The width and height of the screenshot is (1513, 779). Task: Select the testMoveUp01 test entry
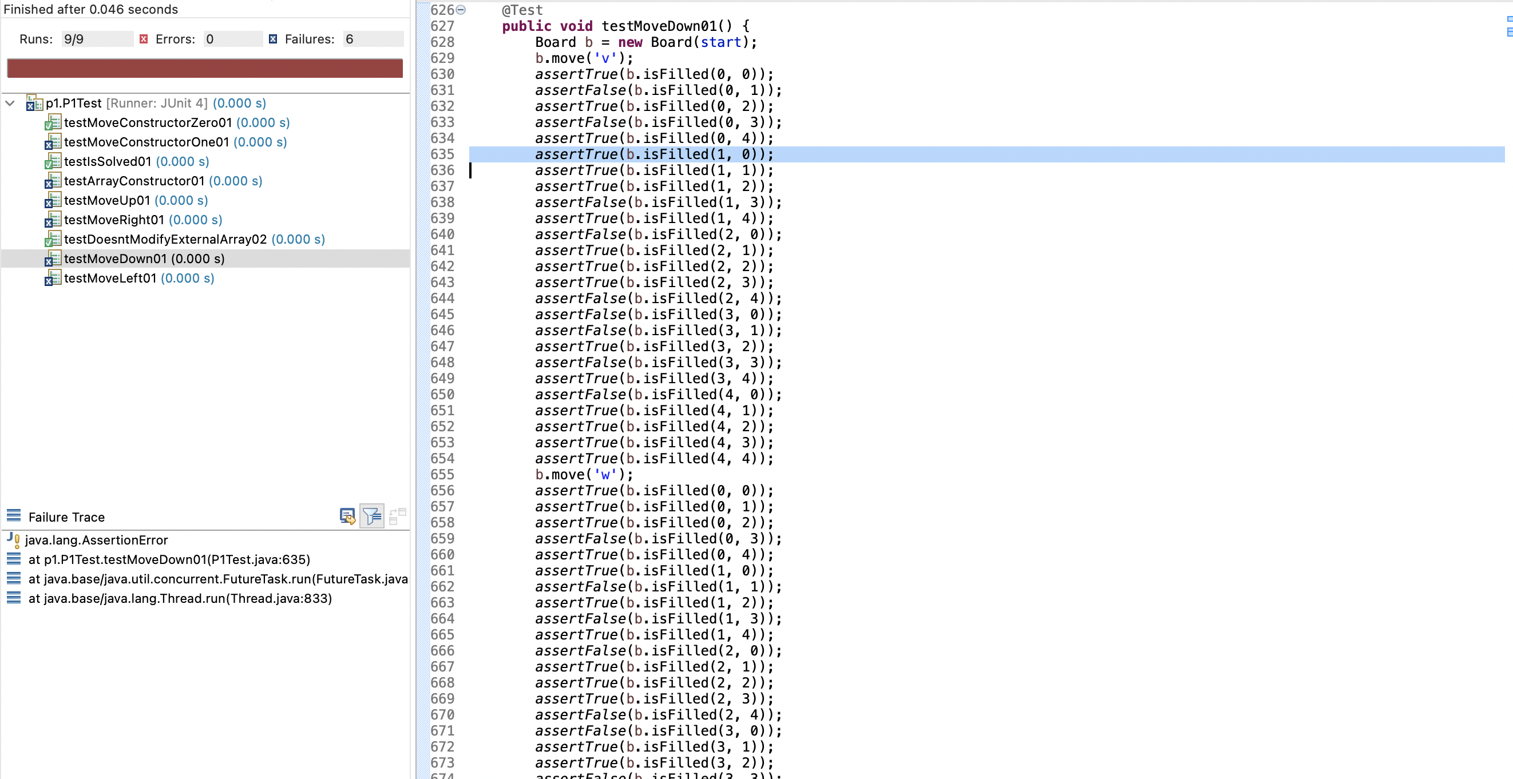[x=106, y=200]
